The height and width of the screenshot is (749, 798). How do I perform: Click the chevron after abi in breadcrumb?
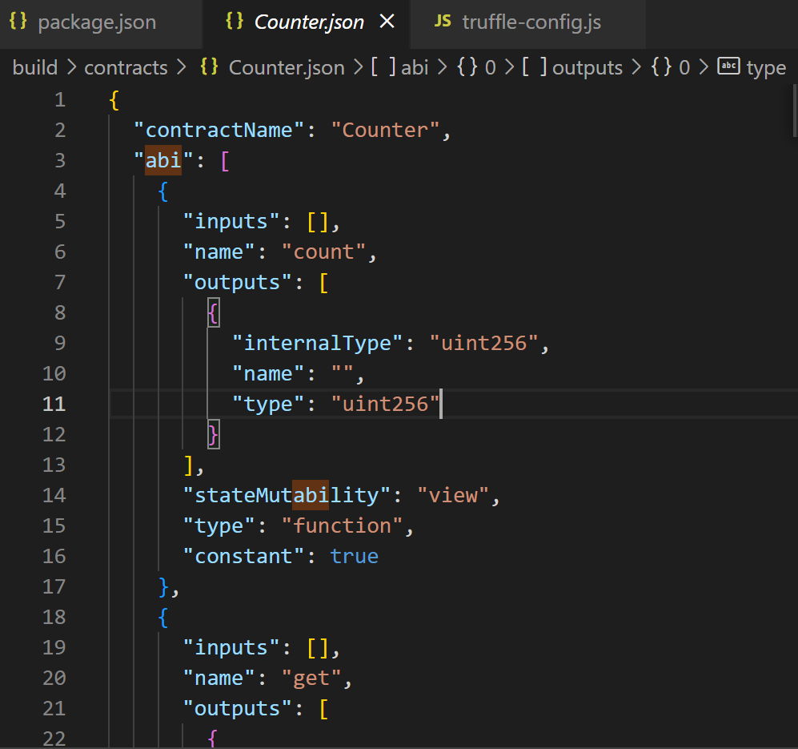point(443,67)
